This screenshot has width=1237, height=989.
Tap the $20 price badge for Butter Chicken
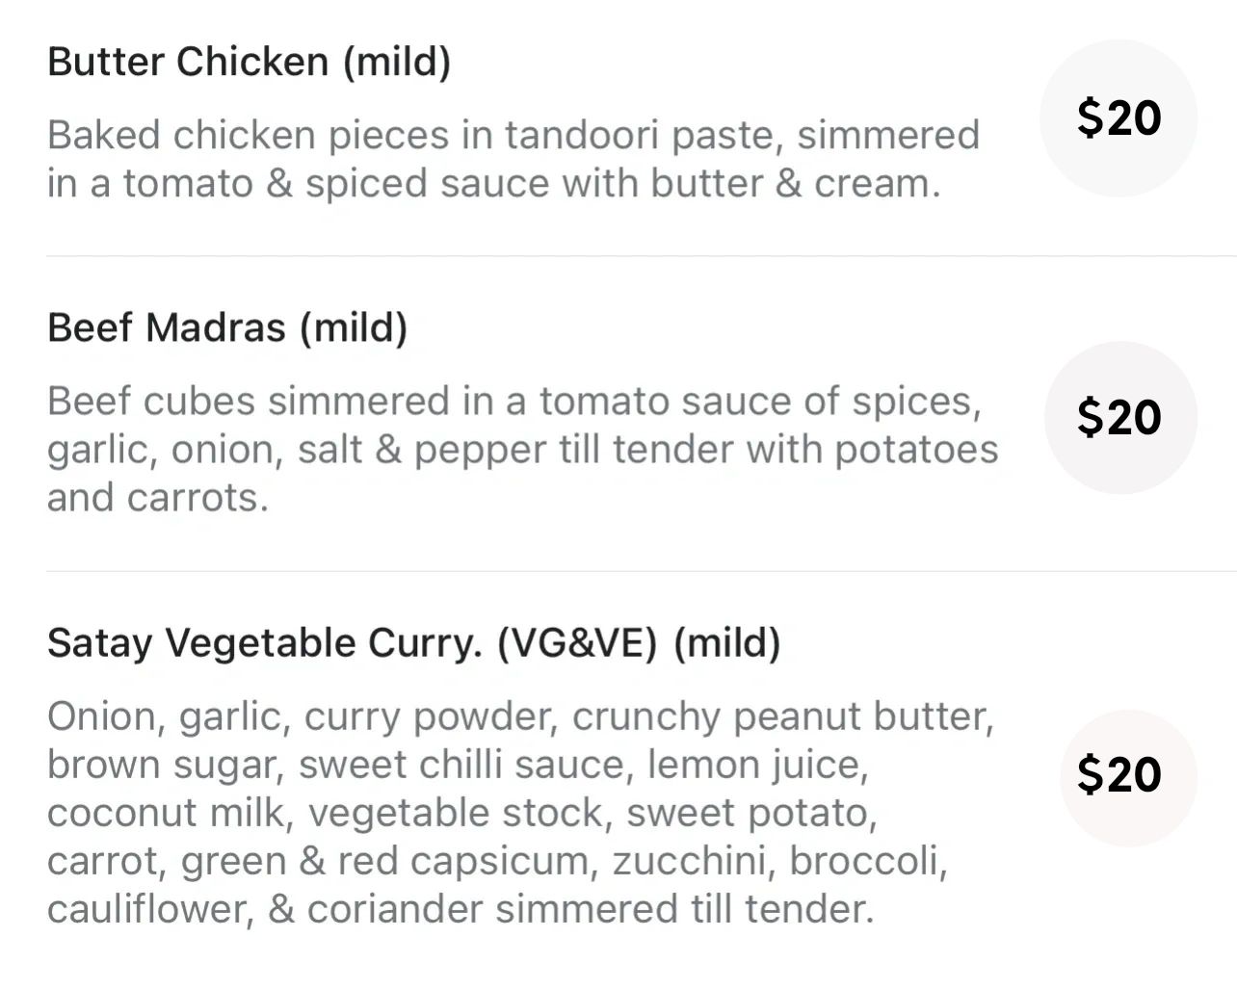[x=1119, y=117]
